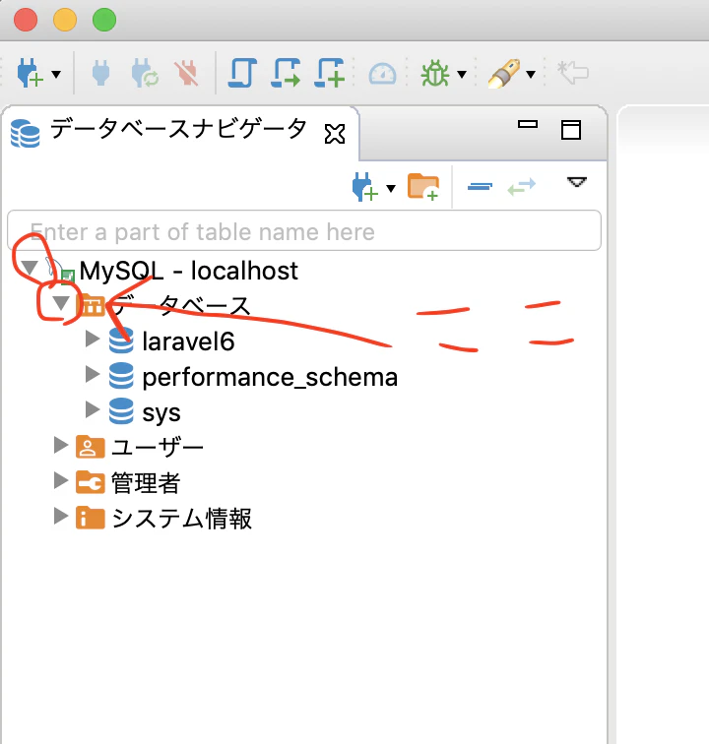
Task: Select the 管理者 folder
Action: point(146,483)
